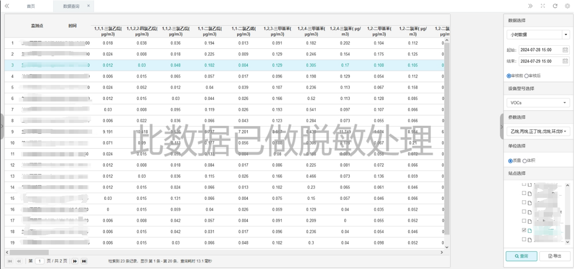Open the 小时数据 data type dropdown
This screenshot has width=574, height=269.
[566, 34]
